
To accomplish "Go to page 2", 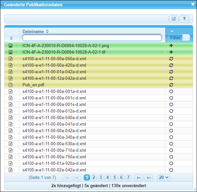I will pyautogui.click(x=94, y=177).
